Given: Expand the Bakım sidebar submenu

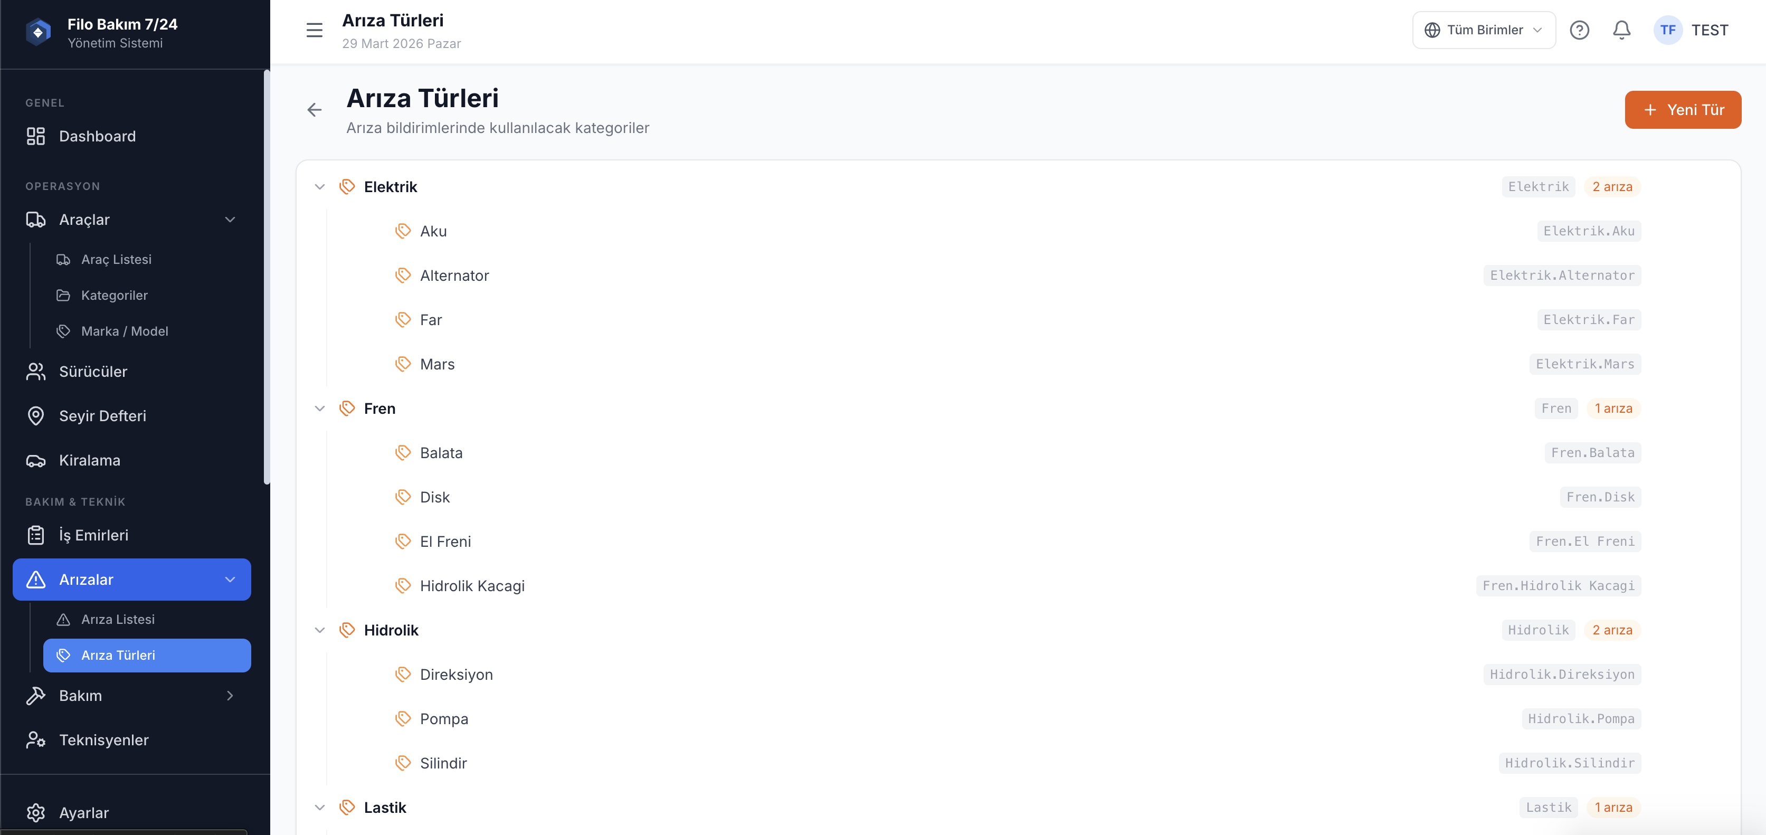Looking at the screenshot, I should [x=230, y=696].
